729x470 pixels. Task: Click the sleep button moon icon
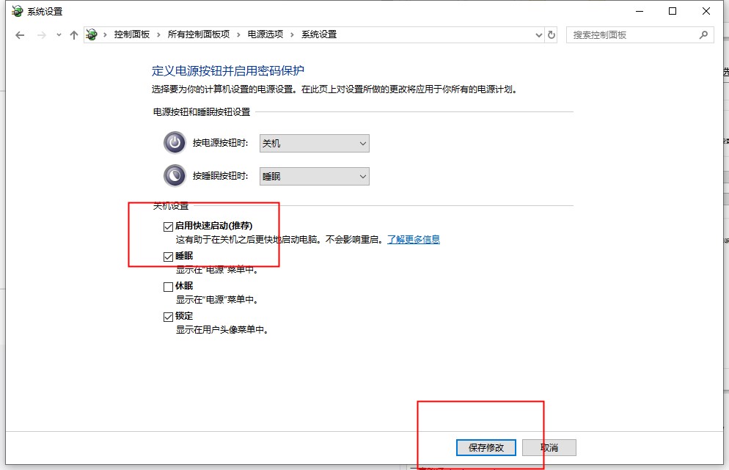[x=175, y=176]
